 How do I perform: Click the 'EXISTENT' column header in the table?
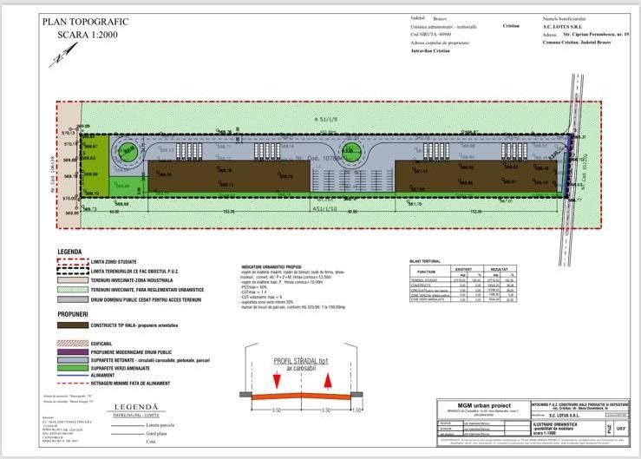pyautogui.click(x=463, y=269)
